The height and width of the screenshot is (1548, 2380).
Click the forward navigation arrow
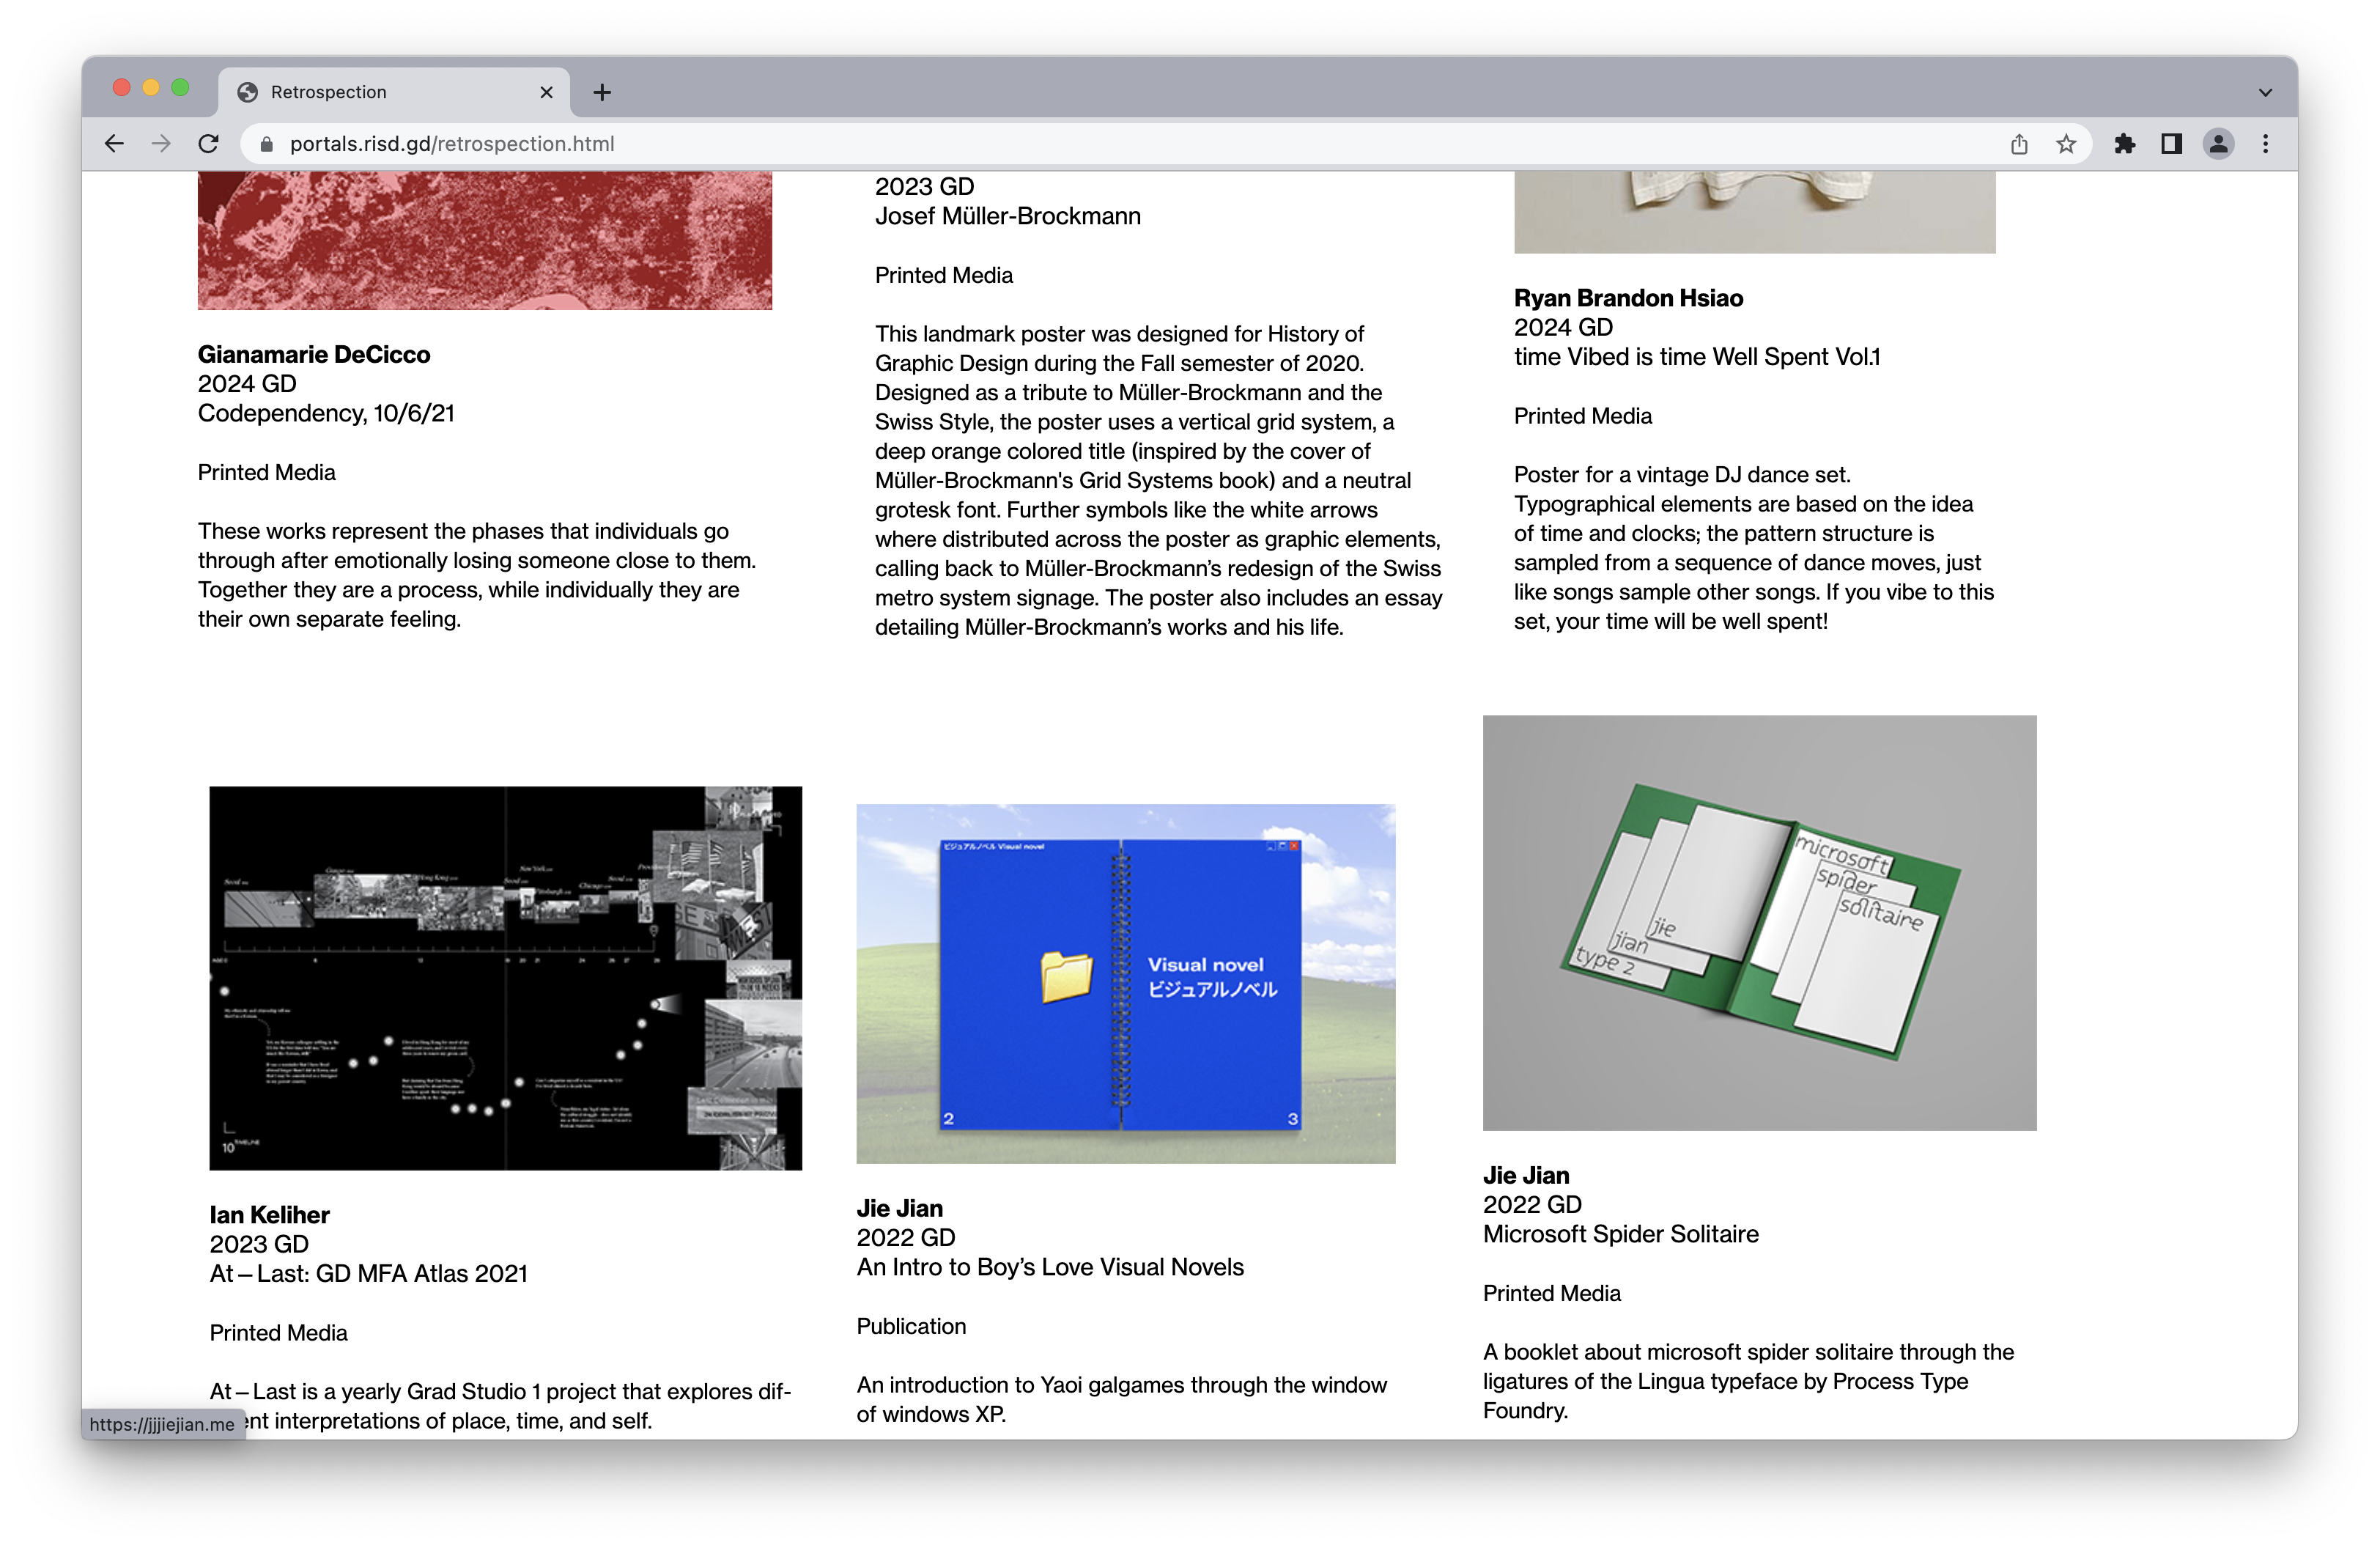coord(161,144)
